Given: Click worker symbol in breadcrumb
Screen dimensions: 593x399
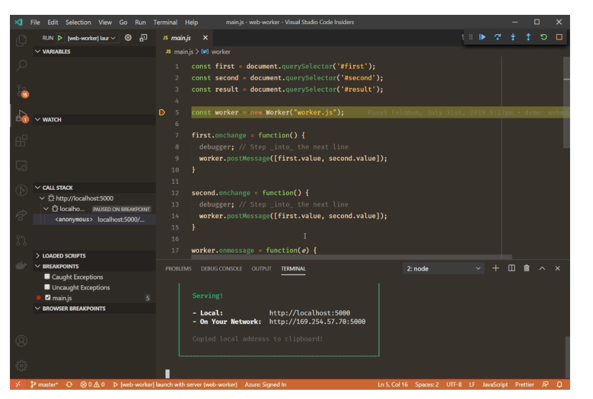Looking at the screenshot, I should click(x=216, y=52).
